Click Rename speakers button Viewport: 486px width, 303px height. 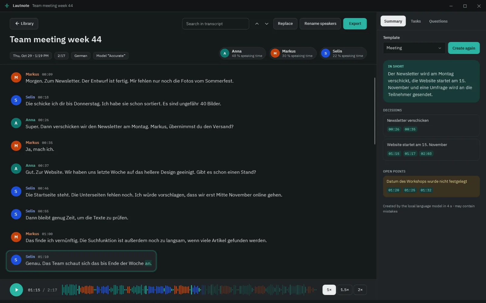coord(320,24)
